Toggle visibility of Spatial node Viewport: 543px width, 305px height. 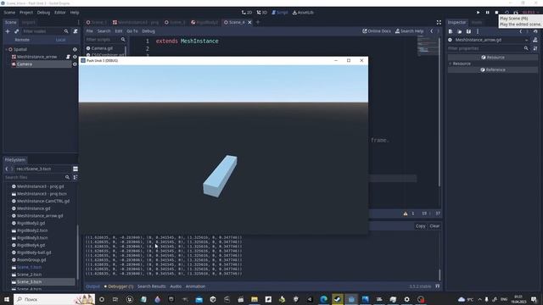click(x=75, y=49)
